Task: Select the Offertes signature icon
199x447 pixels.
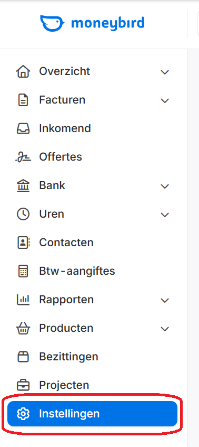Action: pos(23,157)
